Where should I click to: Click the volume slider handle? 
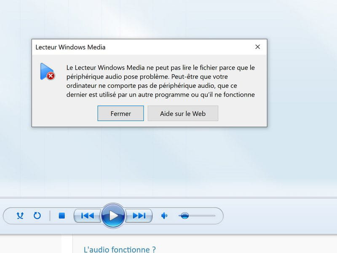(x=185, y=215)
